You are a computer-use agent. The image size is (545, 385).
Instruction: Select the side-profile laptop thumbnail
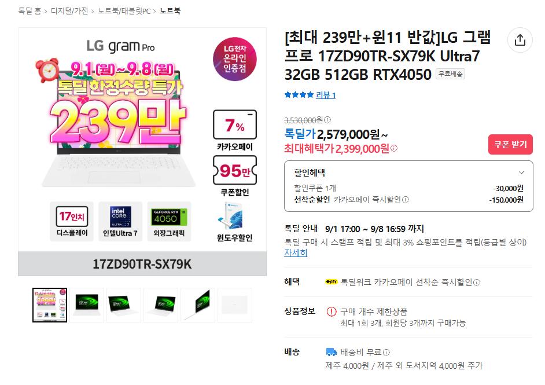coord(198,305)
